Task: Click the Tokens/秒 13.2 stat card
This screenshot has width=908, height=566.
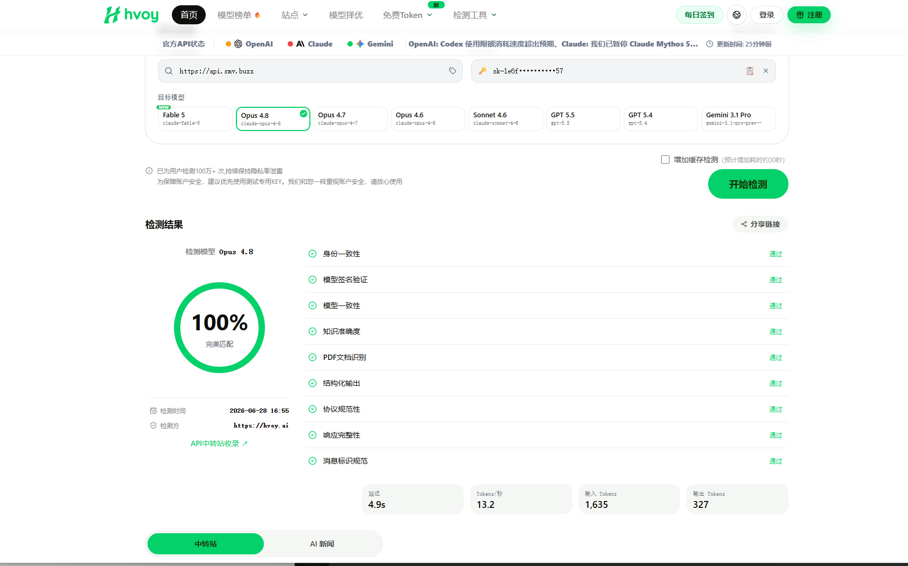Action: (521, 499)
